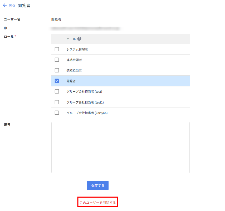Uncheck the 閲覧者 role checkbox
The image size is (225, 211).
click(x=57, y=81)
